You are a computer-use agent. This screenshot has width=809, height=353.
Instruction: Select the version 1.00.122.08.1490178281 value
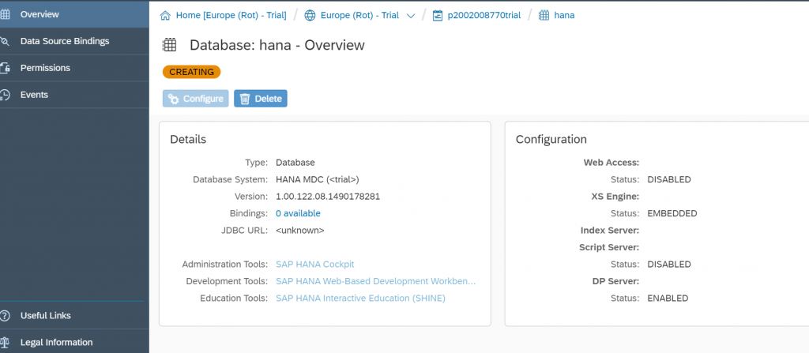click(x=328, y=197)
